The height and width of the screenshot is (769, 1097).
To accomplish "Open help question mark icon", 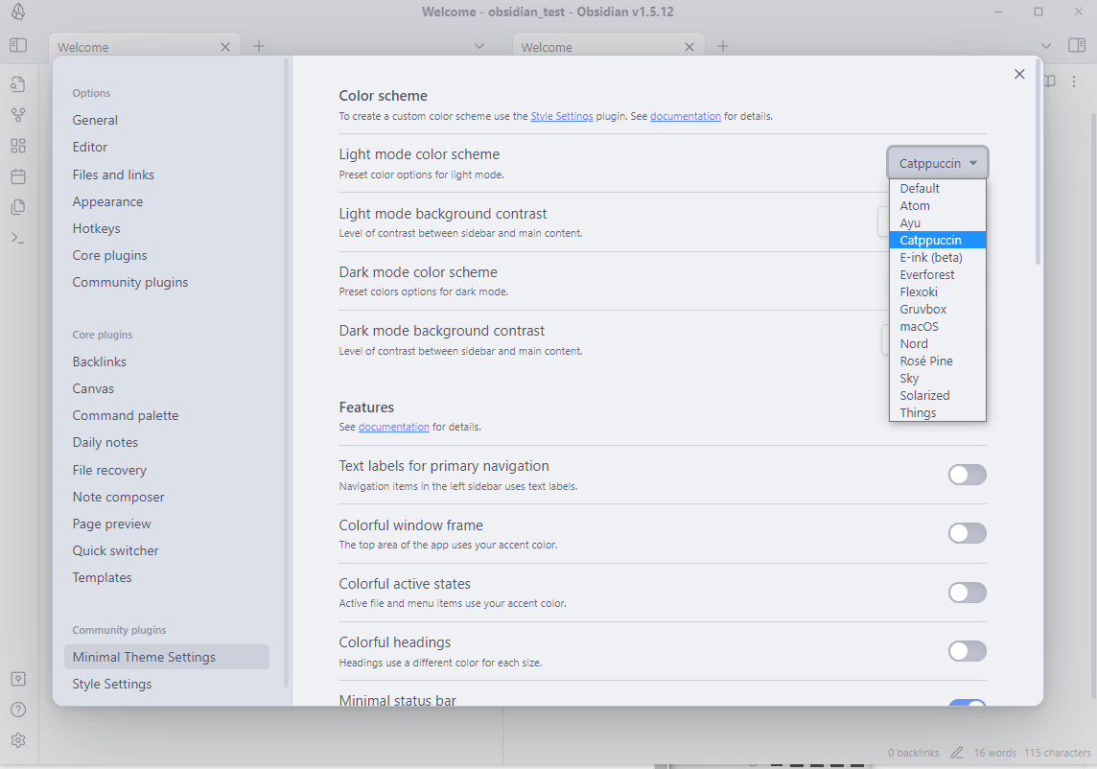I will click(x=18, y=710).
